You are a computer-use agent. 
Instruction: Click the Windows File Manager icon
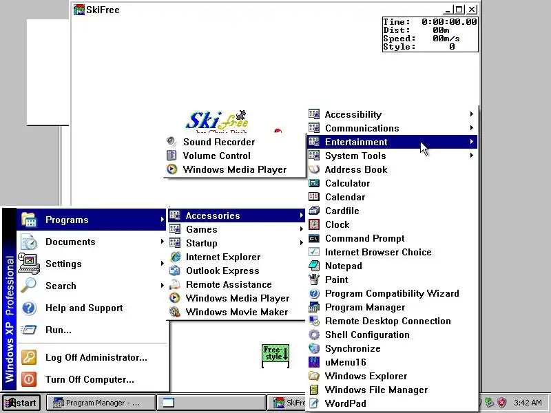click(314, 390)
